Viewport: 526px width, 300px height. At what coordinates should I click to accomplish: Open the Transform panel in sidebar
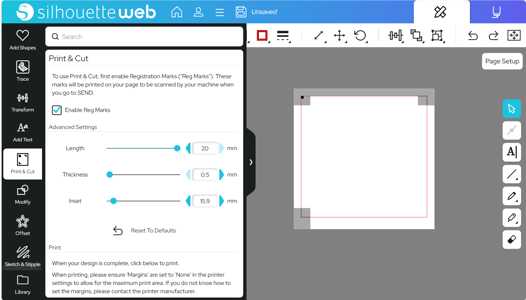tap(23, 102)
